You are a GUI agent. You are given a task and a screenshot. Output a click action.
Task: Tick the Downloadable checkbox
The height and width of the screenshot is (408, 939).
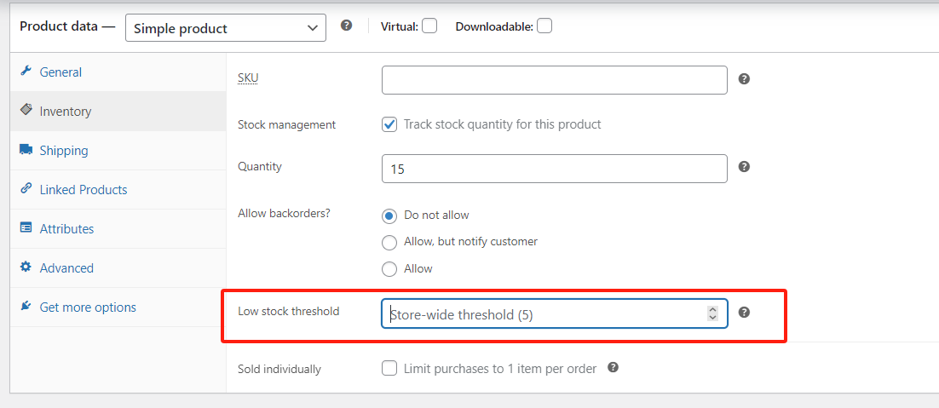544,26
